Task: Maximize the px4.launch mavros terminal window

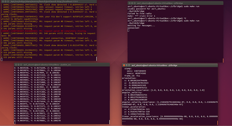Action: pyautogui.click(x=8, y=1)
